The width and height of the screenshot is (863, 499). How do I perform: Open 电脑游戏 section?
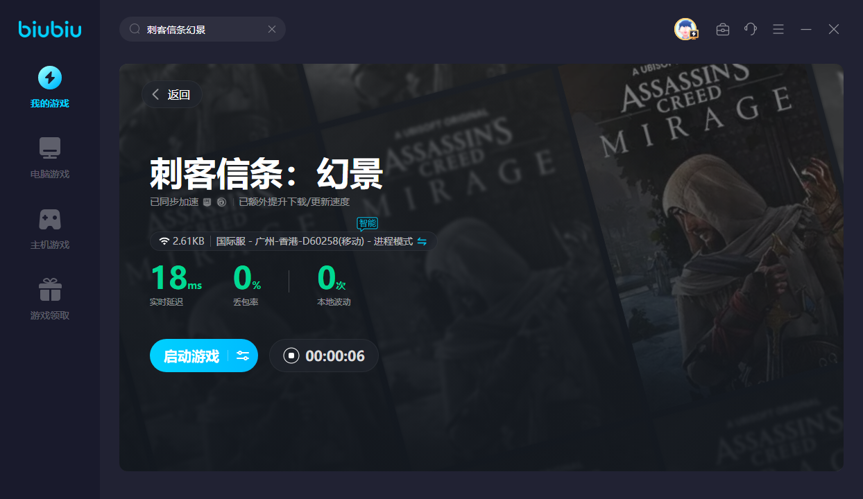tap(50, 158)
